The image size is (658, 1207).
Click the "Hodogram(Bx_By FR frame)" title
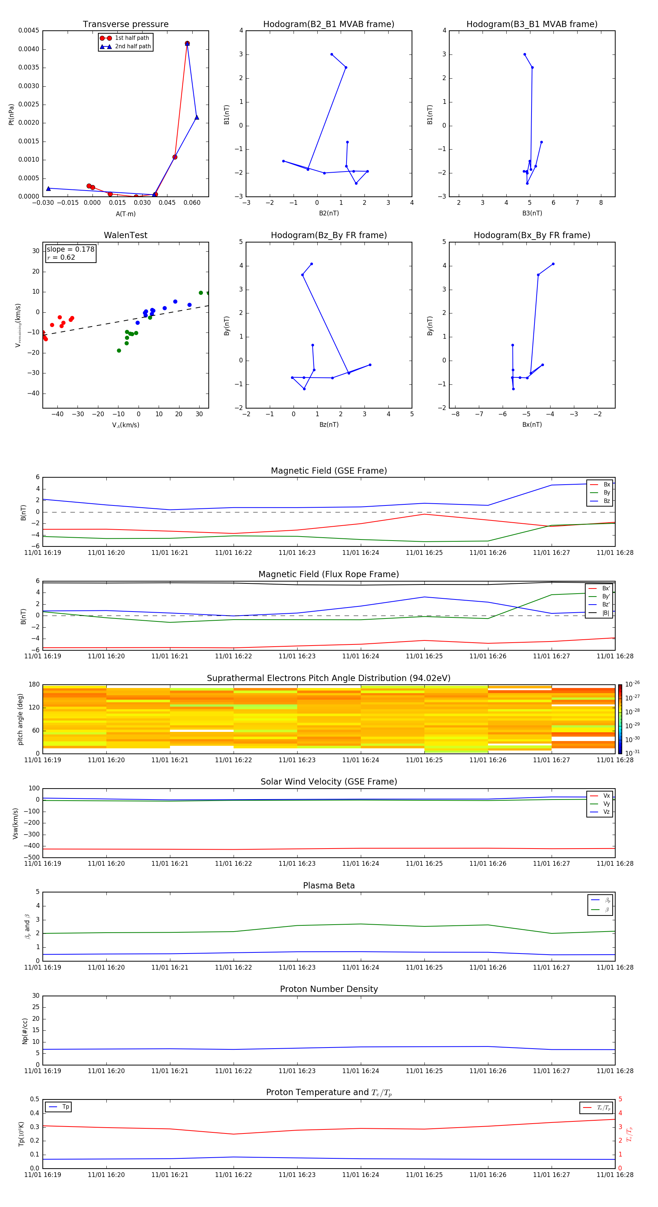tap(532, 235)
